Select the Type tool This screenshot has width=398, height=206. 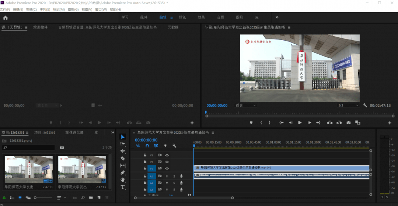pos(123,187)
